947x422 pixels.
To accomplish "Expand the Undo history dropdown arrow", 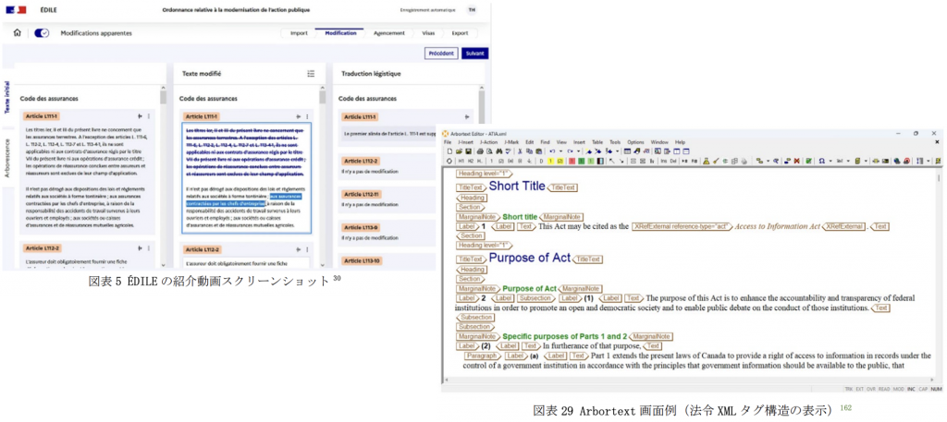I will (560, 151).
